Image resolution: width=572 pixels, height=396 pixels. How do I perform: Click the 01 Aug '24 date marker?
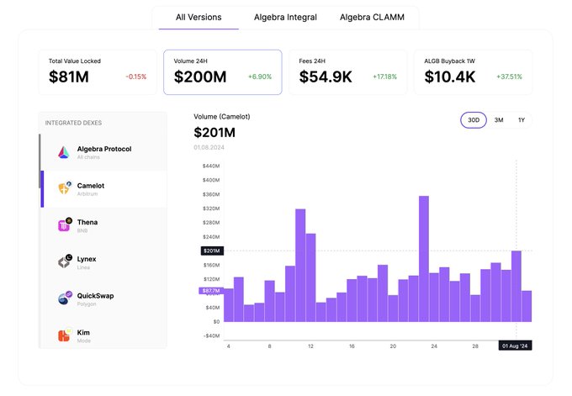pyautogui.click(x=516, y=346)
